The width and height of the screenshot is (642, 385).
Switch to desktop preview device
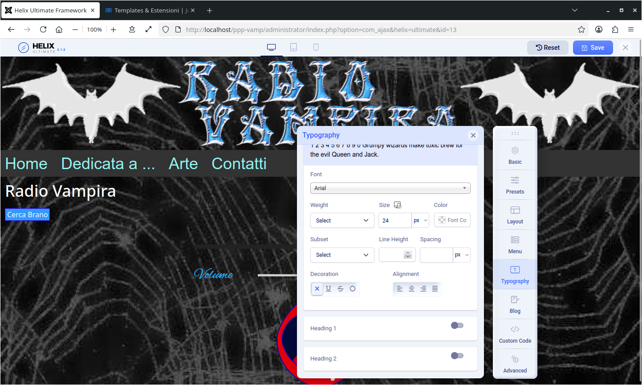click(x=272, y=47)
